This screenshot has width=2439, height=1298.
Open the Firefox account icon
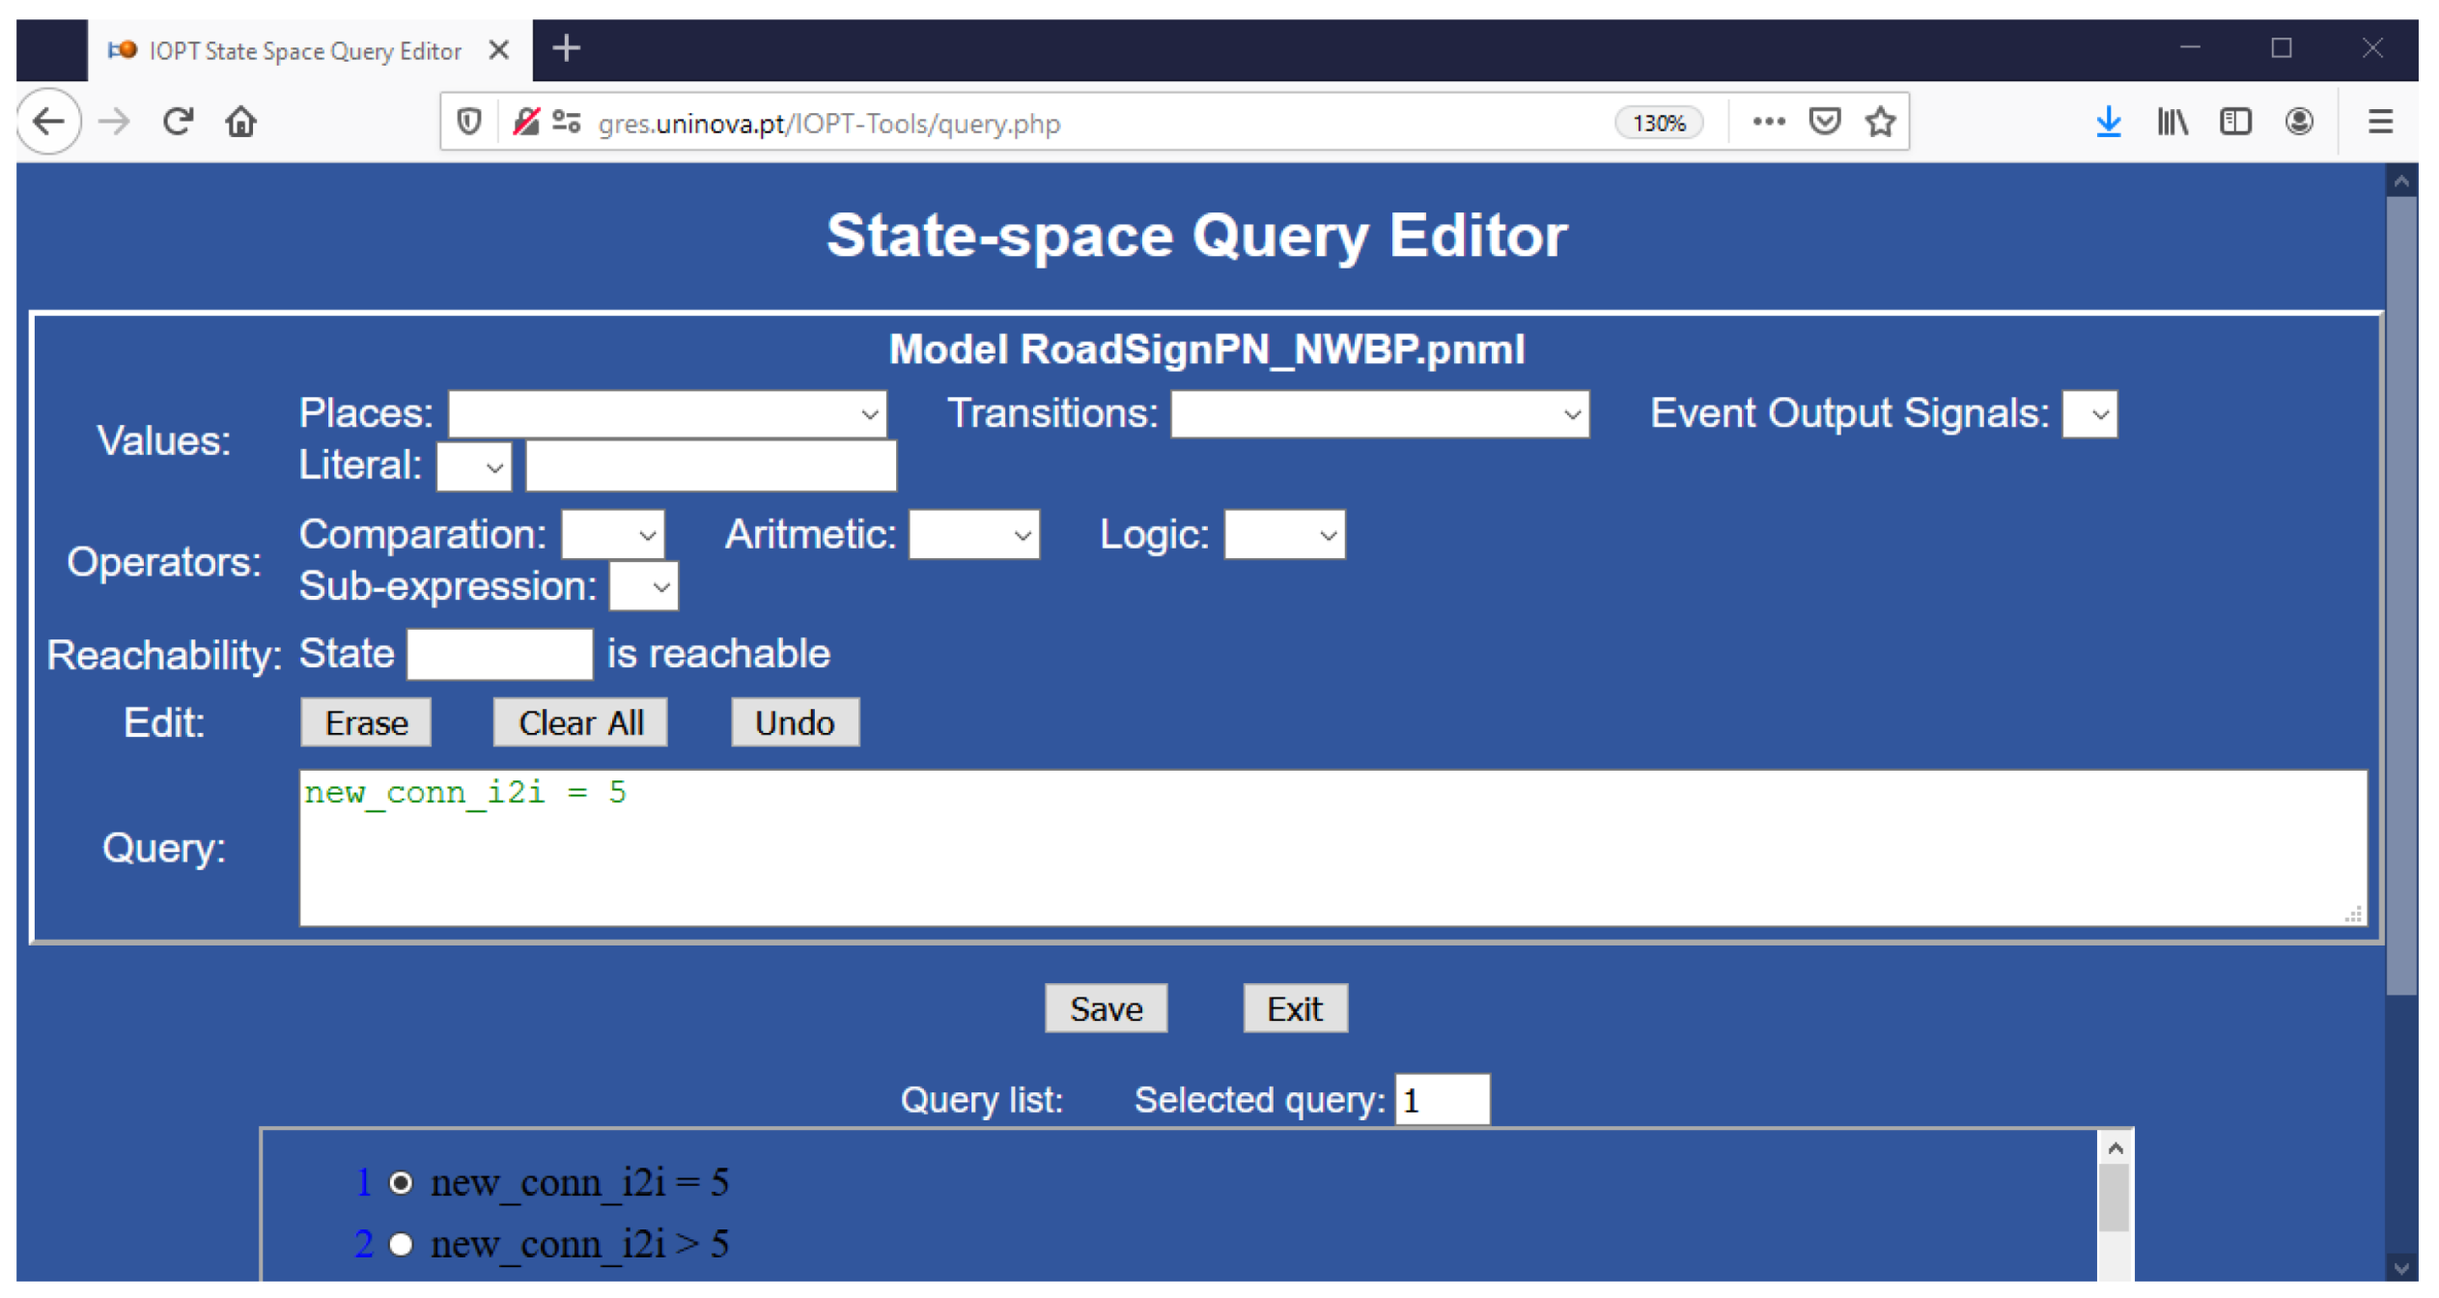2299,123
